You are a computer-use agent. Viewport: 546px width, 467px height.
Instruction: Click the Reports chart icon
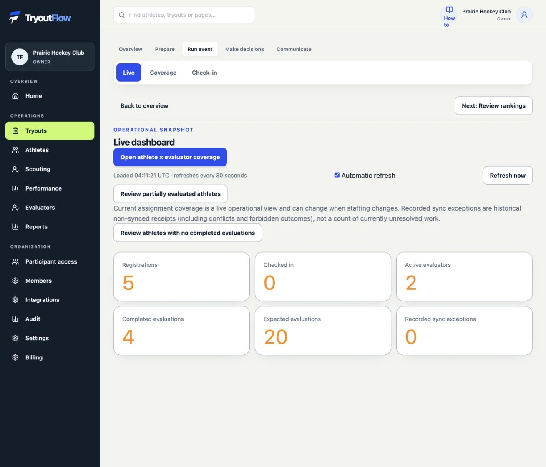pyautogui.click(x=15, y=227)
